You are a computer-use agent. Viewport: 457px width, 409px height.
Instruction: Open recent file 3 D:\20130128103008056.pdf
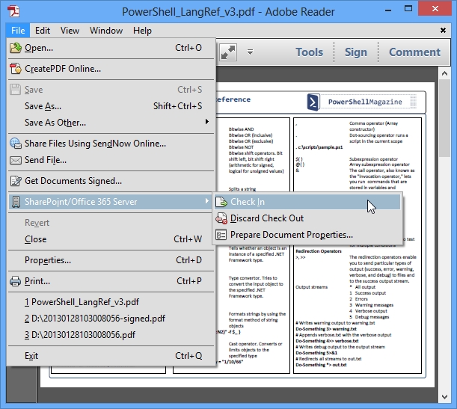coord(111,335)
